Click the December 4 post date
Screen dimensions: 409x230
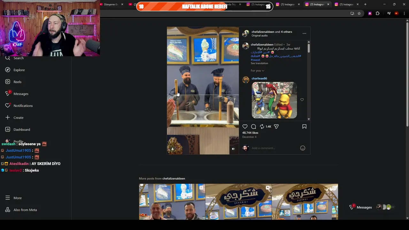pos(249,137)
